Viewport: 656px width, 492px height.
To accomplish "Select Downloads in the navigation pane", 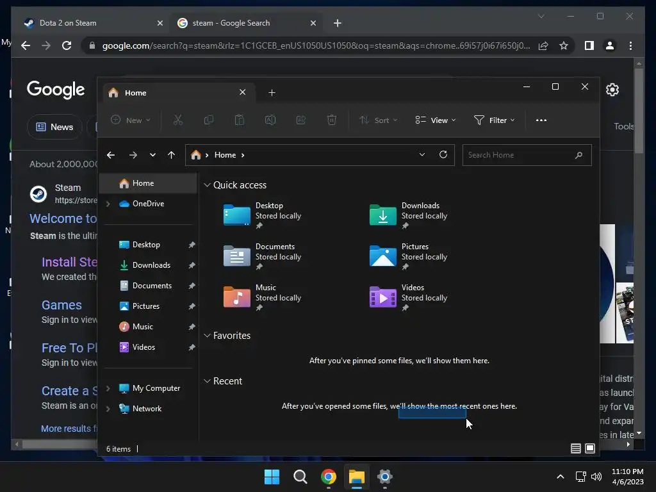I will [148, 265].
